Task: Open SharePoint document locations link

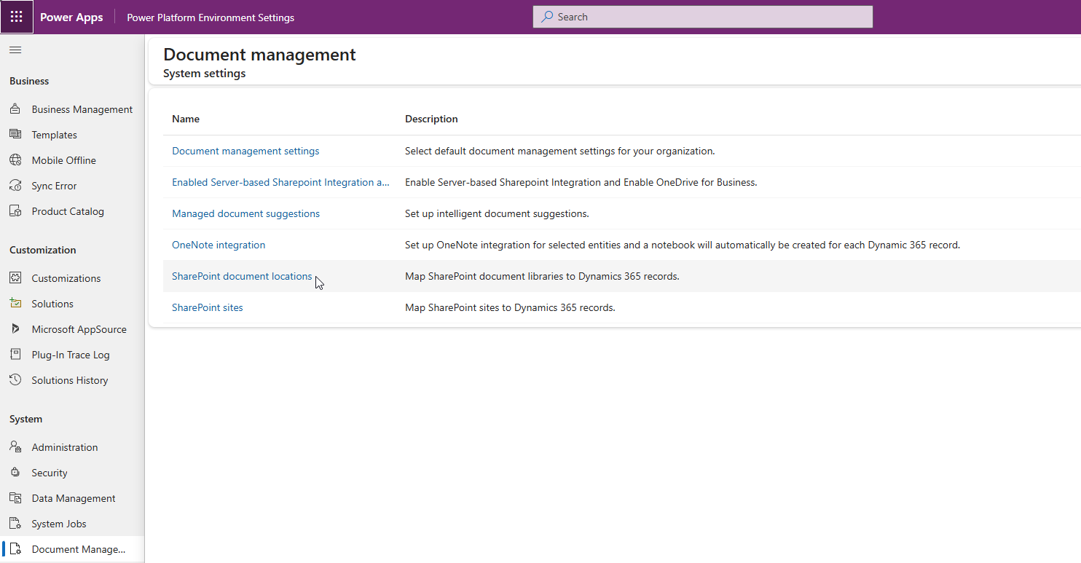Action: (242, 276)
